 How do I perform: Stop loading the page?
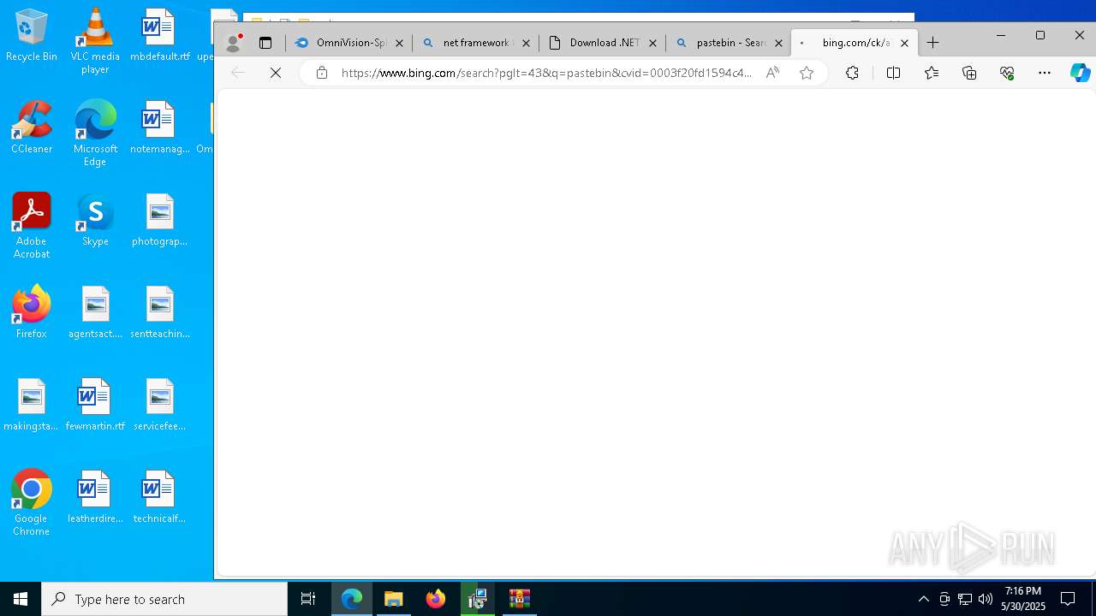click(276, 74)
